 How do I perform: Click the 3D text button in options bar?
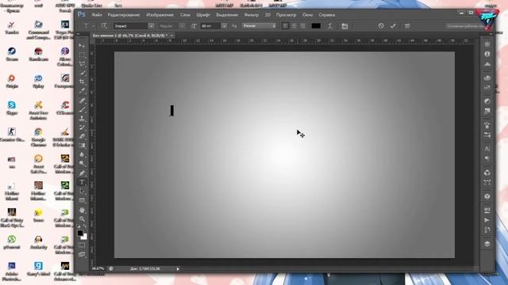(x=407, y=26)
